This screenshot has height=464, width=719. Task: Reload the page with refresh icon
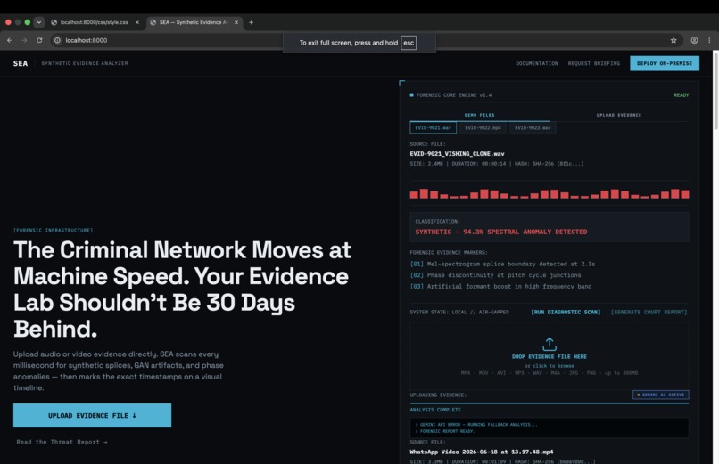[39, 40]
